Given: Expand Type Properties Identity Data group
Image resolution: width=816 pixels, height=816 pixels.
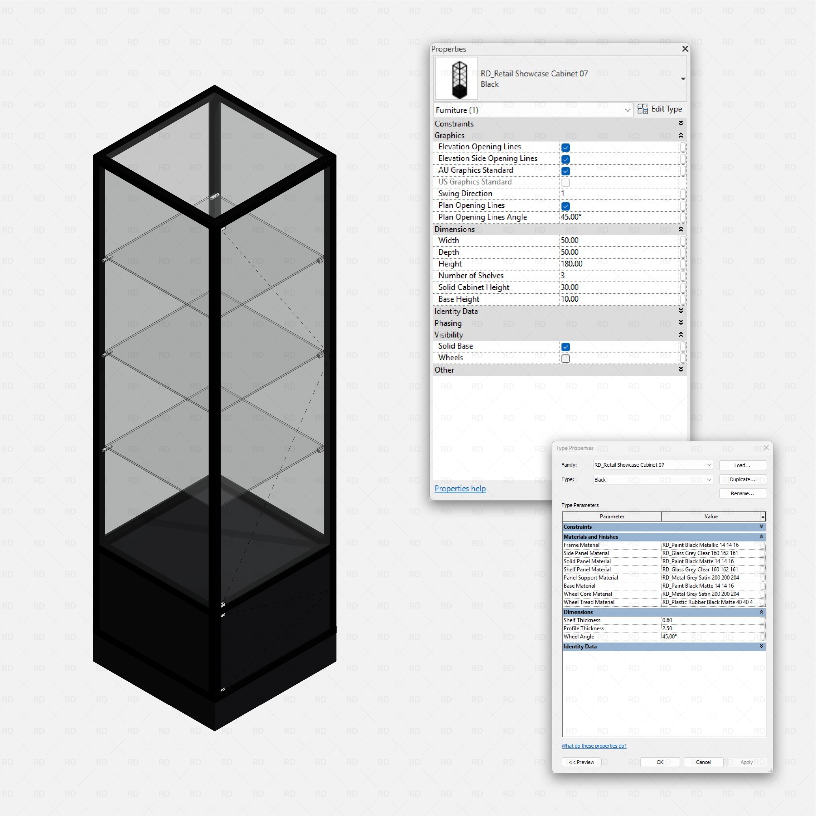Looking at the screenshot, I should click(761, 647).
